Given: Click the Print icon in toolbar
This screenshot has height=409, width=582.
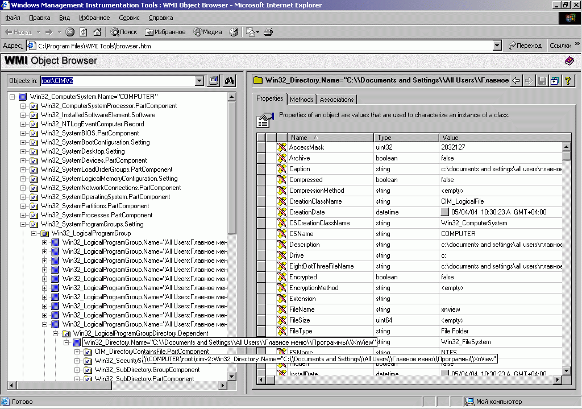Looking at the screenshot, I should (x=268, y=32).
